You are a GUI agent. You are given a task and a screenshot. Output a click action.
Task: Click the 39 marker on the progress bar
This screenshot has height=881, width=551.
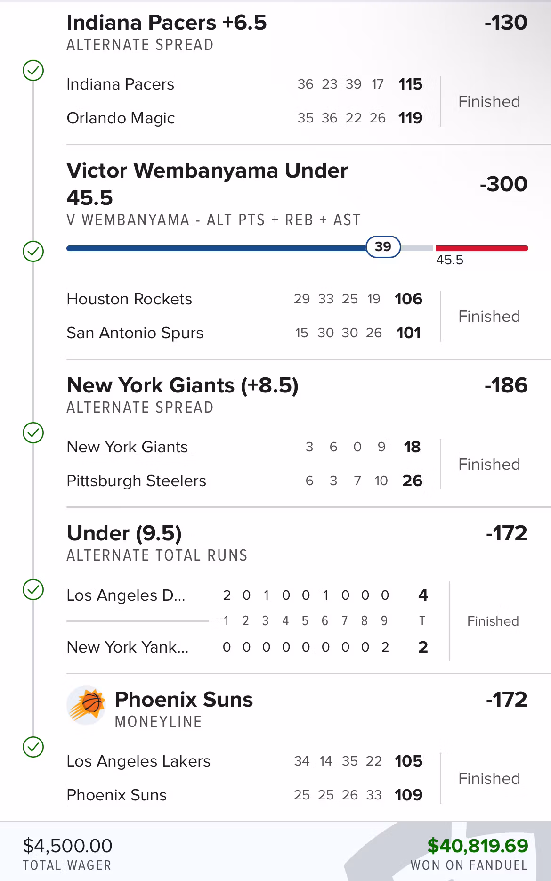(x=383, y=246)
